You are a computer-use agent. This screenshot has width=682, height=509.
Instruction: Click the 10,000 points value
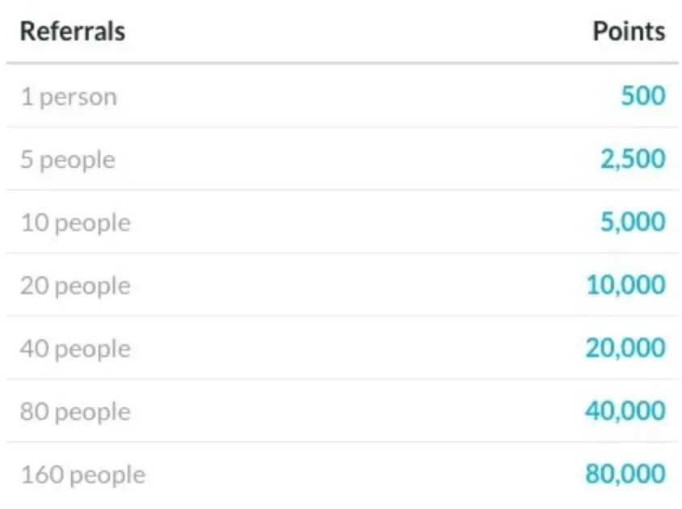pos(626,285)
